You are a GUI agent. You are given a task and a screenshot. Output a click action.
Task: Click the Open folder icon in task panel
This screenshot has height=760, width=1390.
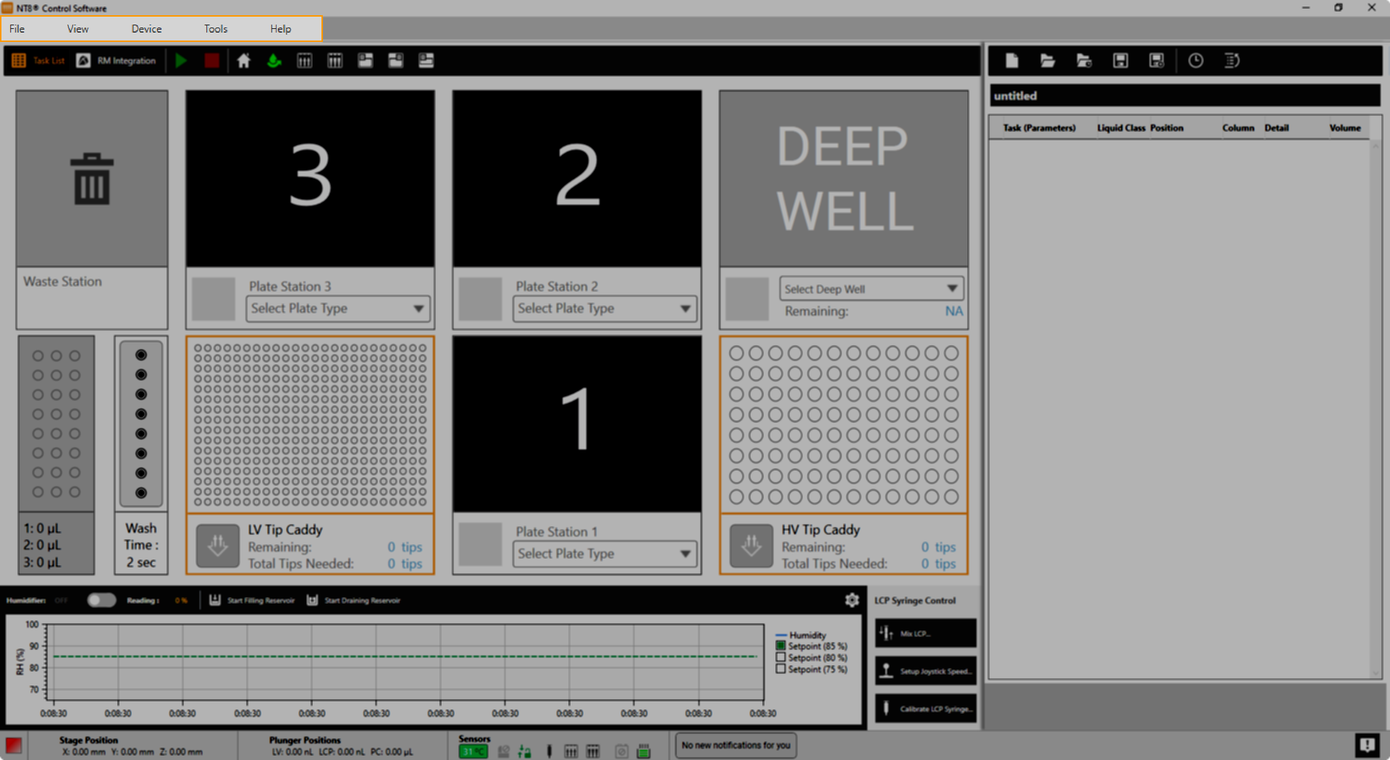point(1048,61)
